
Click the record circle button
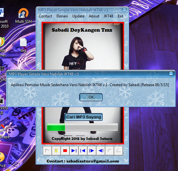click(109, 151)
